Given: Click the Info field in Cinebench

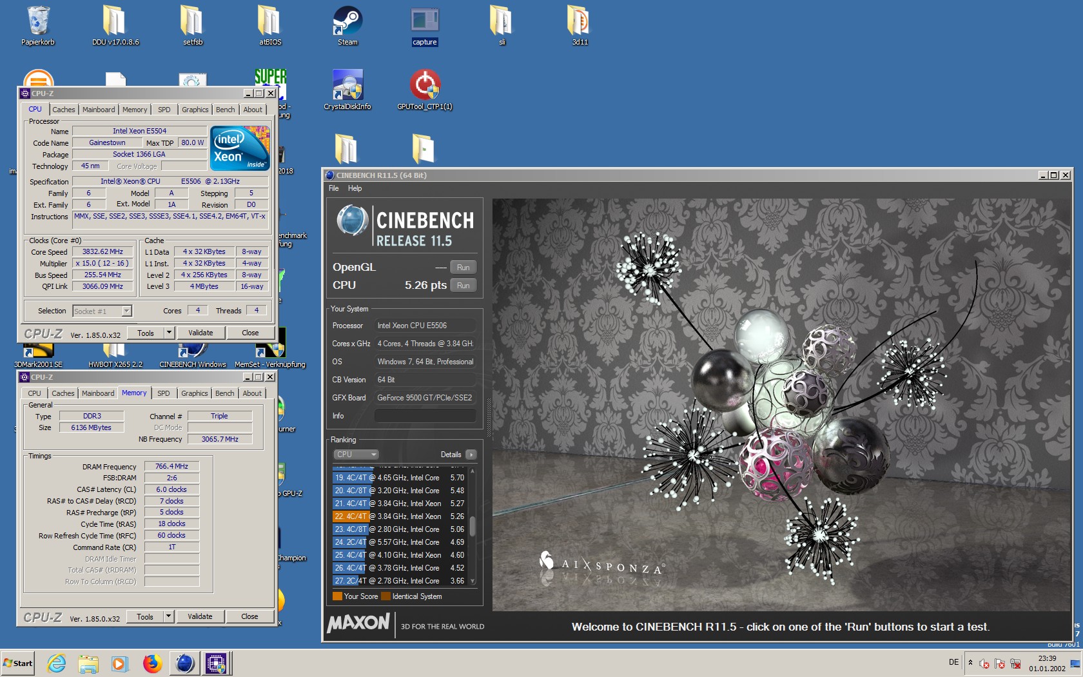Looking at the screenshot, I should point(425,416).
